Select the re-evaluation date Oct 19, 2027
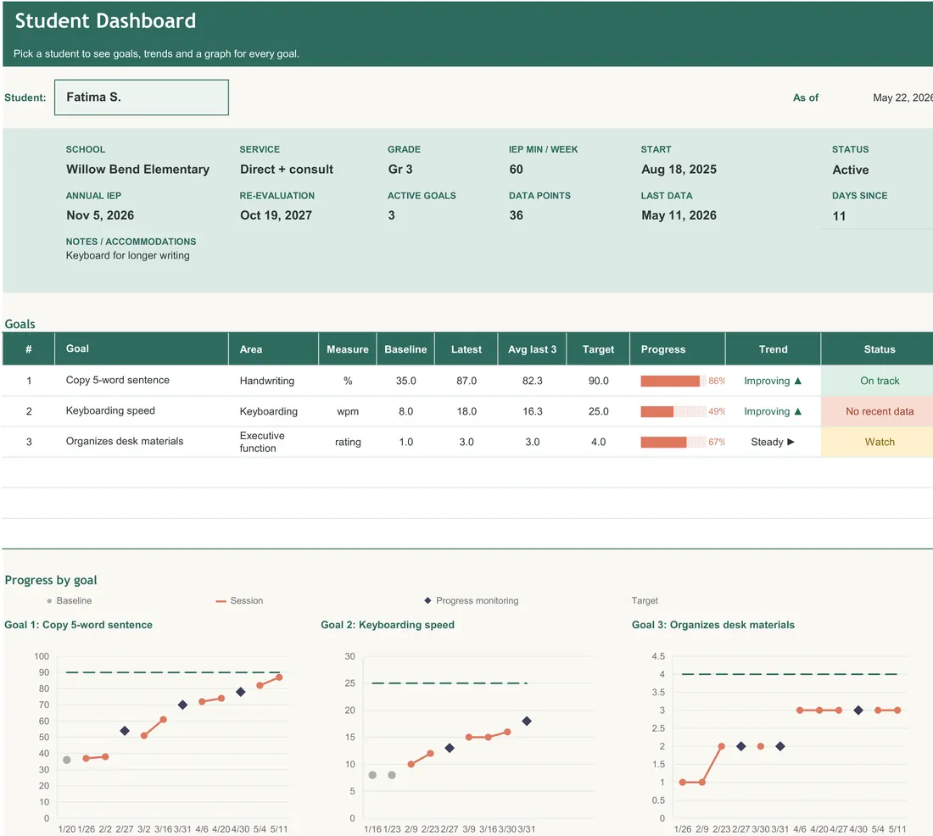Viewport: 933px width, 836px height. [276, 215]
